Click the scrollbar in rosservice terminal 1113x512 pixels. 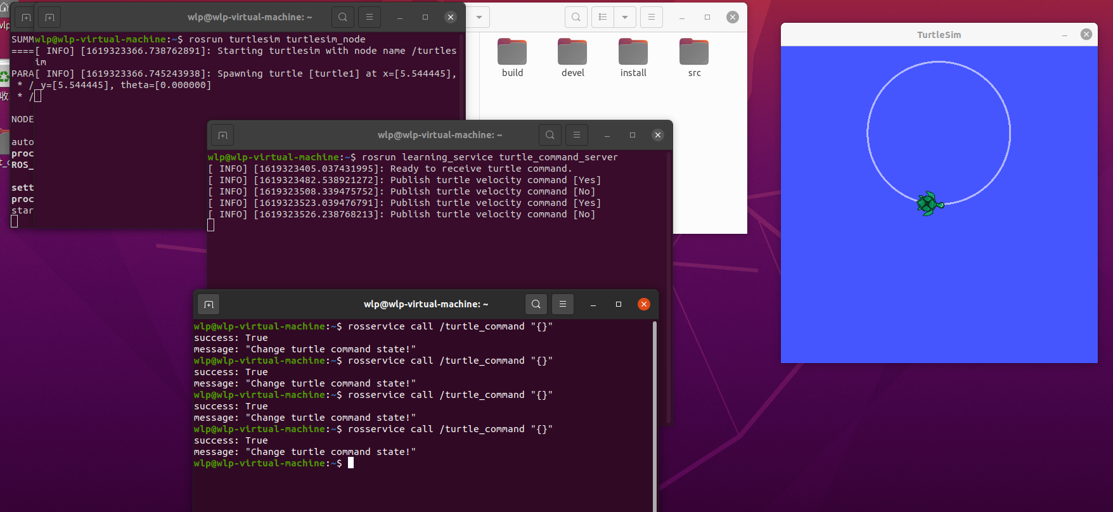coord(654,412)
